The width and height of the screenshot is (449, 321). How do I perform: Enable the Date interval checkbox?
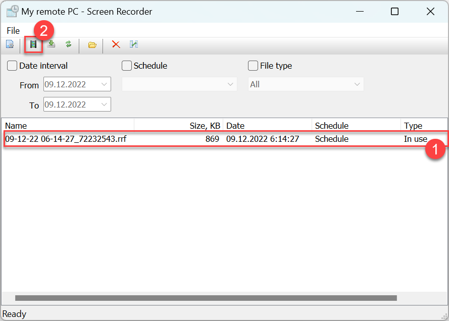[12, 66]
